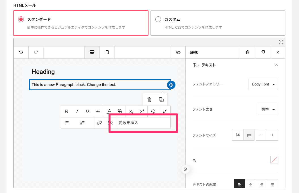The height and width of the screenshot is (193, 299).
Task: Insert a bulleted list
Action: click(67, 123)
